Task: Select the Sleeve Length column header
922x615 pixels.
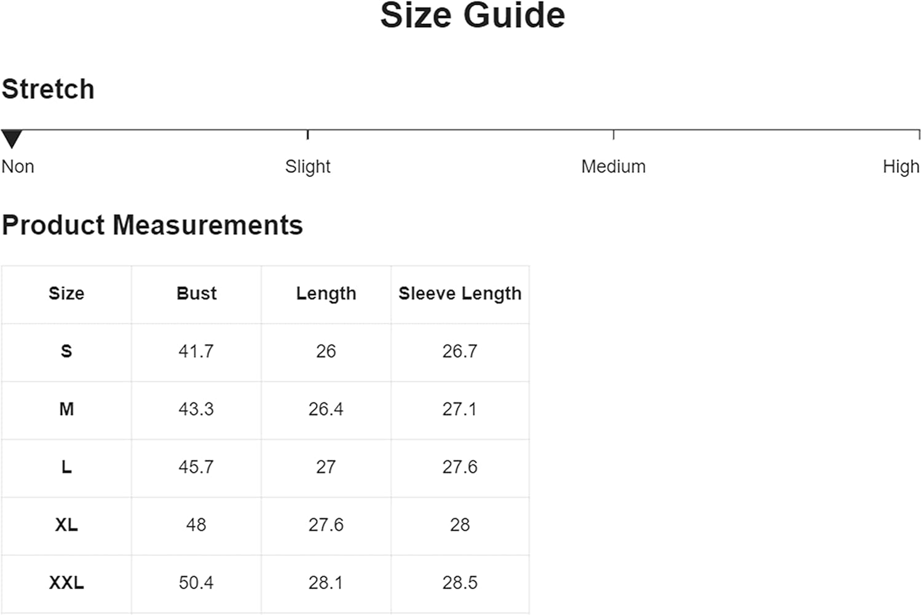Action: [x=460, y=294]
